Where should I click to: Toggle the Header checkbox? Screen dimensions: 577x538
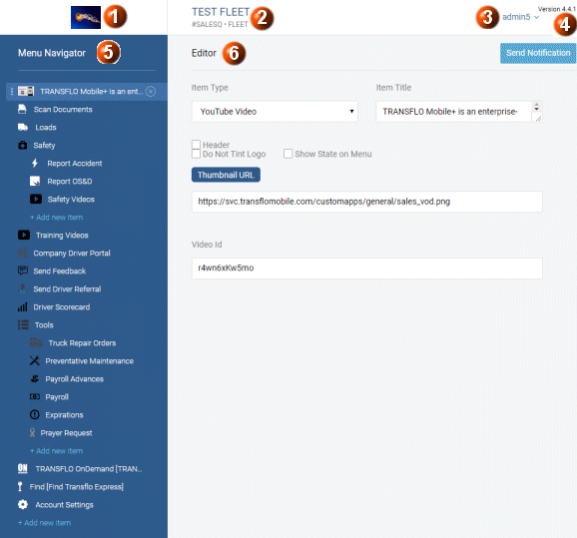coord(196,145)
